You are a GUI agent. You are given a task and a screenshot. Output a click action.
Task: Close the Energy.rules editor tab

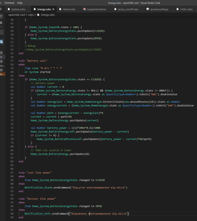(53, 9)
